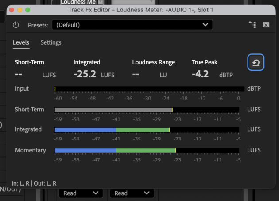Click the Input dBTP meter bar
The image size is (279, 201).
click(149, 89)
